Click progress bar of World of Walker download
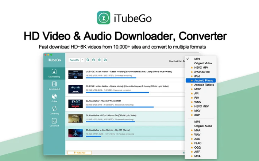The image size is (259, 161). pos(135,107)
